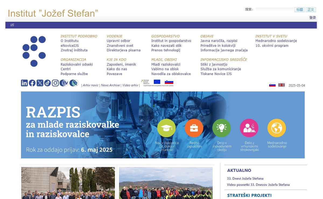The image size is (323, 199).
Task: Open the KJE IN KDO menu heading
Action: coord(117,59)
